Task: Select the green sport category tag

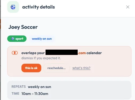Action: point(17,39)
